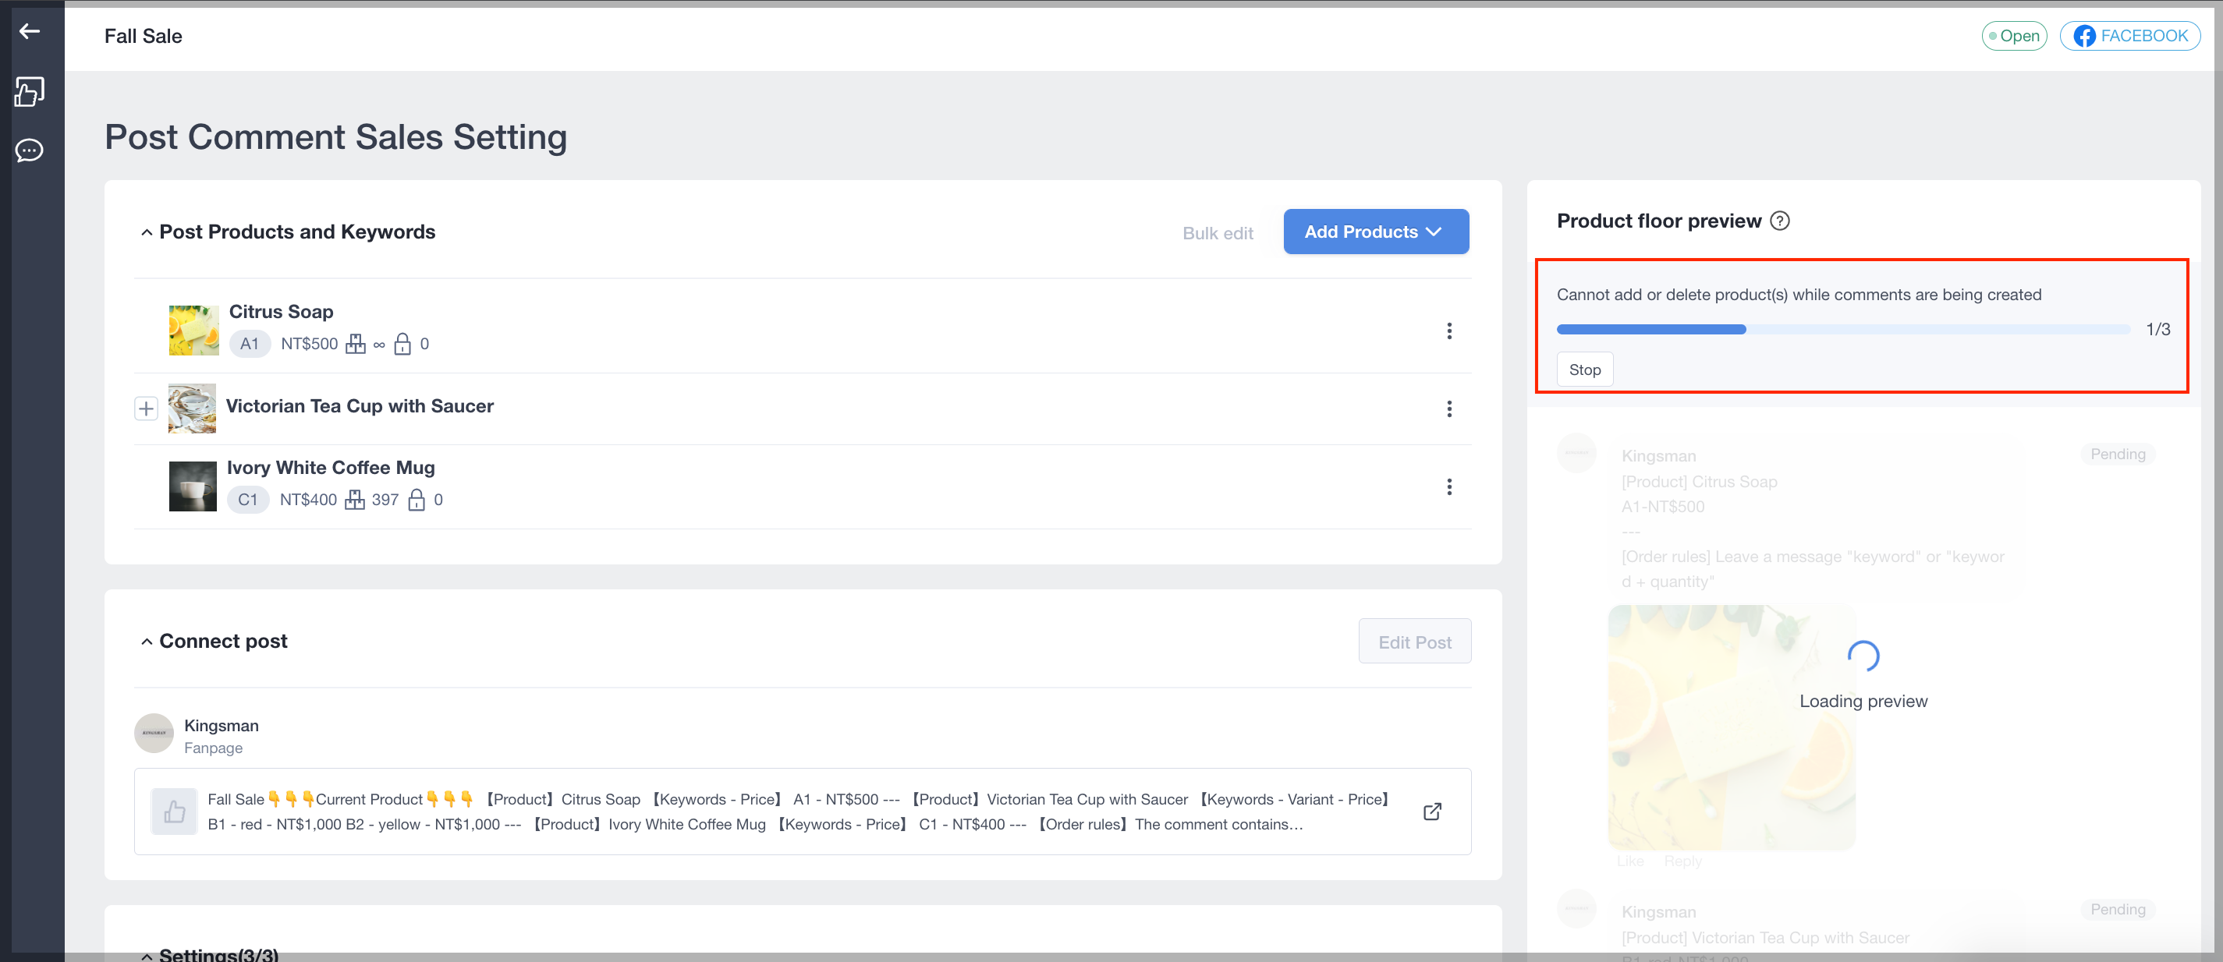Open the Ivory White Coffee Mug three-dot menu
Image resolution: width=2223 pixels, height=962 pixels.
[x=1449, y=487]
